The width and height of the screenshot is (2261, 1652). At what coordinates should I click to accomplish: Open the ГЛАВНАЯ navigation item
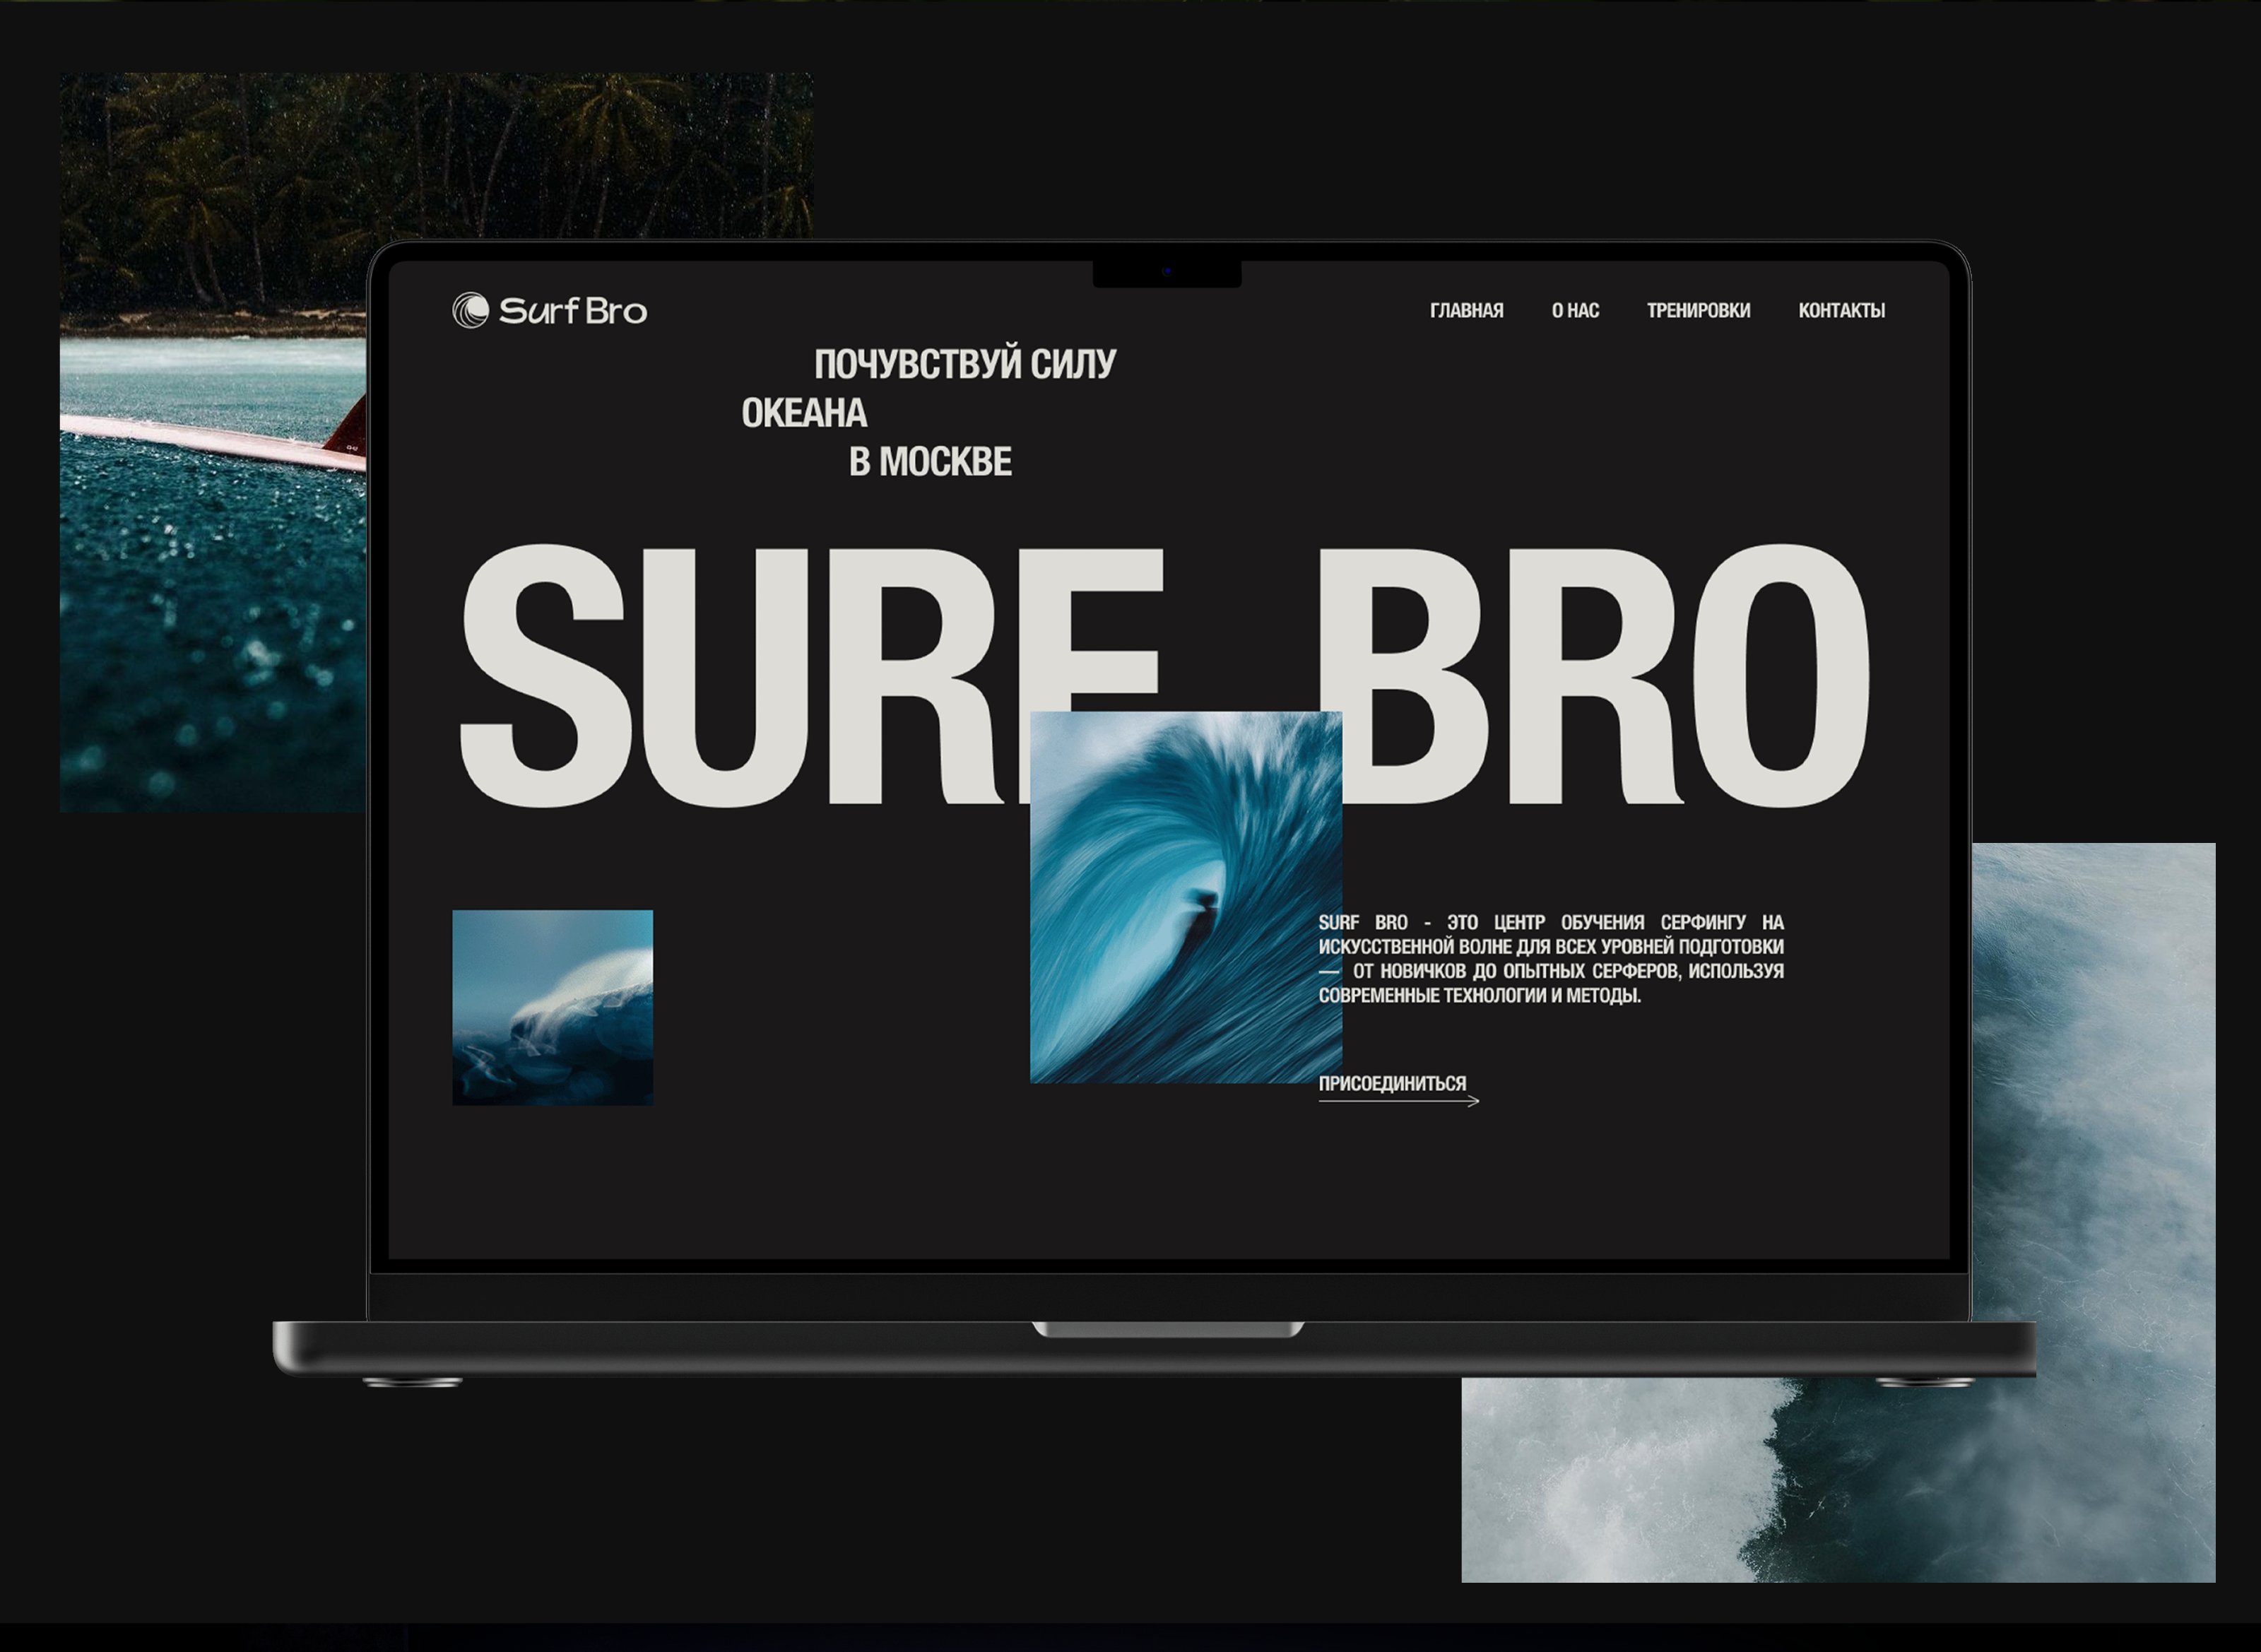(x=1466, y=311)
